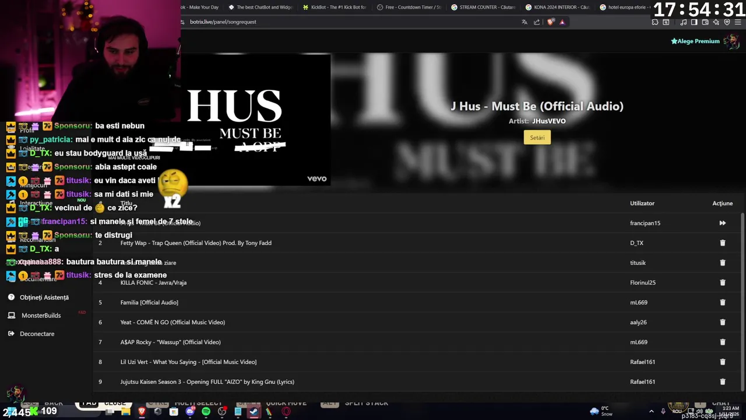Open the Brave Wallet icon
Image resolution: width=746 pixels, height=420 pixels.
point(705,22)
